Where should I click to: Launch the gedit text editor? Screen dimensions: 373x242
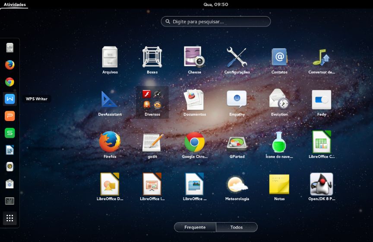(152, 145)
